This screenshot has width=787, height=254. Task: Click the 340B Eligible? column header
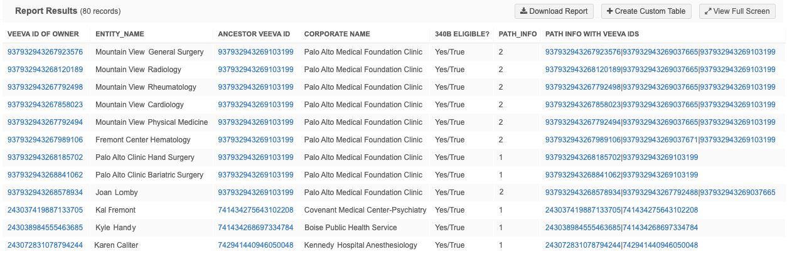pos(462,34)
